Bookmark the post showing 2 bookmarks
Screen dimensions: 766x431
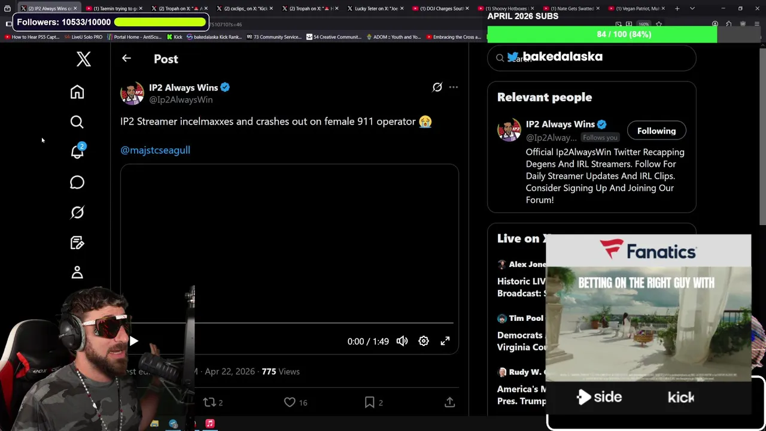pos(373,403)
